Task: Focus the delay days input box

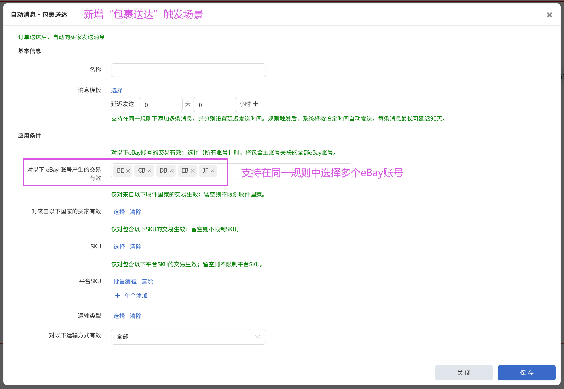Action: point(161,105)
